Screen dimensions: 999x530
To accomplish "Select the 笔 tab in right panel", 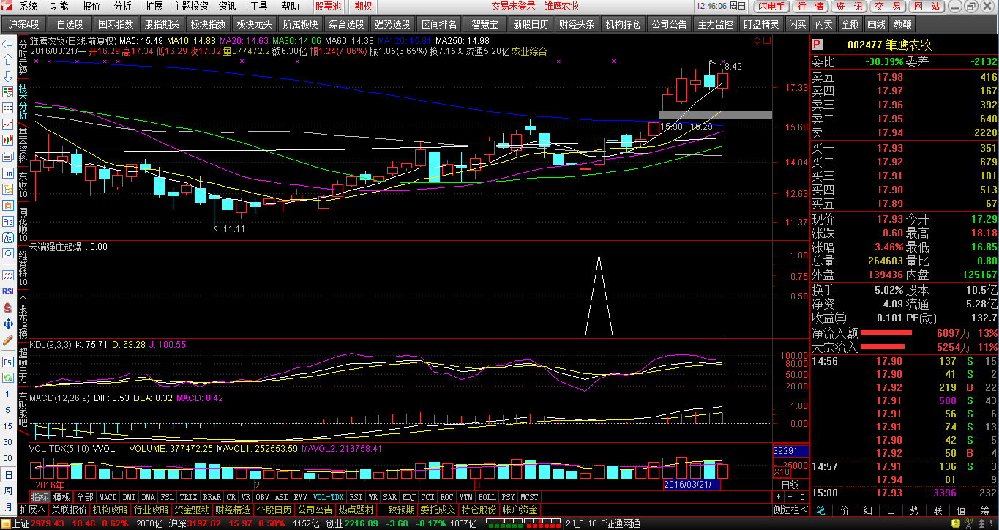I will coord(821,510).
